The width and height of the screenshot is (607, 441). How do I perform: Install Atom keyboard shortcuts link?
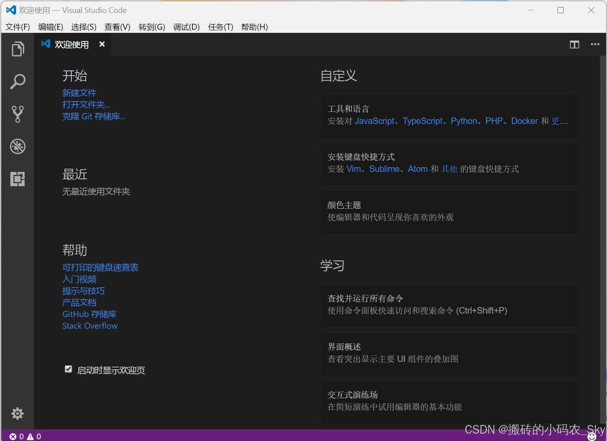coord(418,169)
